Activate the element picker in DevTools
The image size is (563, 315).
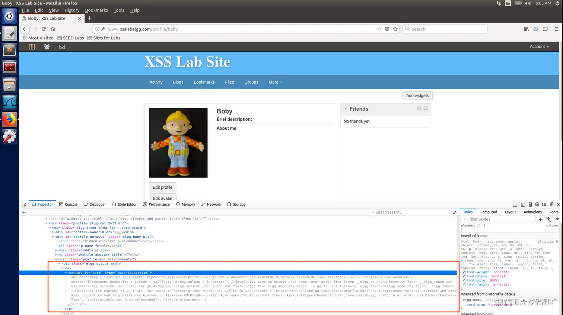(24, 205)
